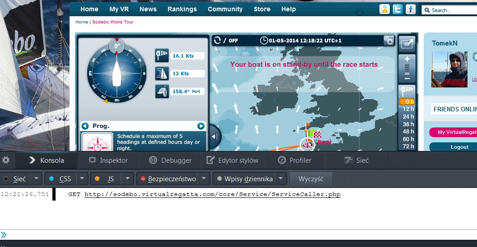This screenshot has width=477, height=247.
Task: Switch the map to fullscreen view
Action: pyautogui.click(x=407, y=43)
